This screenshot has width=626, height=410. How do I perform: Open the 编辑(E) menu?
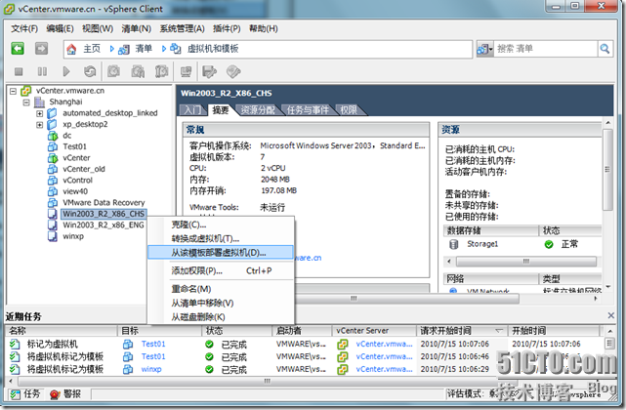[60, 28]
